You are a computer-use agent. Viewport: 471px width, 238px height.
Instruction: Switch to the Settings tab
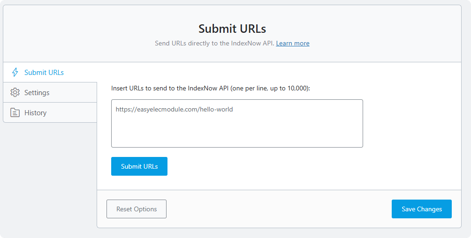50,92
